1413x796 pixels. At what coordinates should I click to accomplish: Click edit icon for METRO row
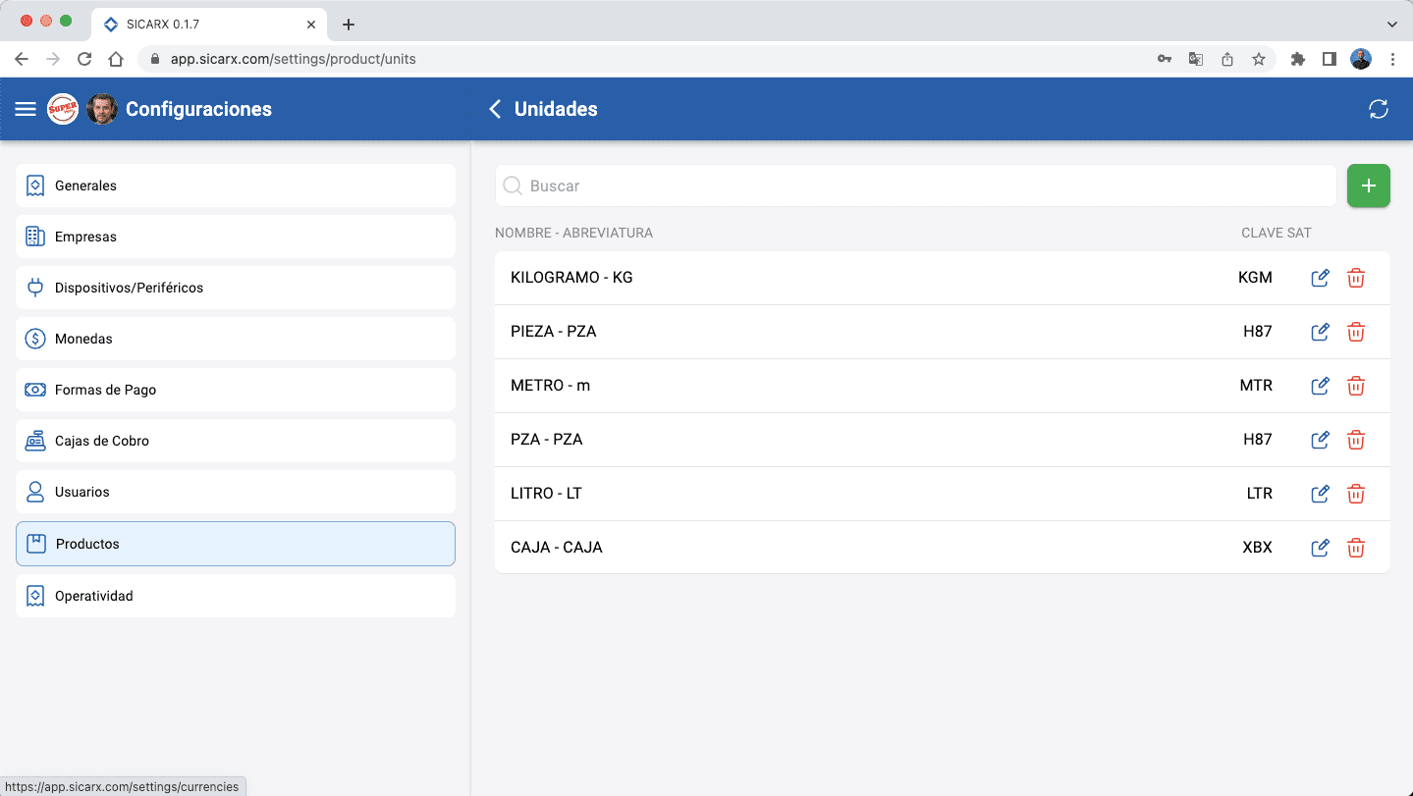(1320, 386)
